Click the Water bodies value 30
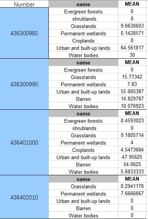 point(132,55)
